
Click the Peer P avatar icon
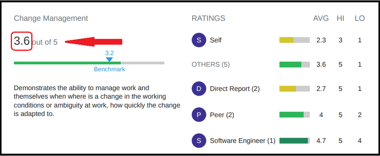tap(199, 115)
